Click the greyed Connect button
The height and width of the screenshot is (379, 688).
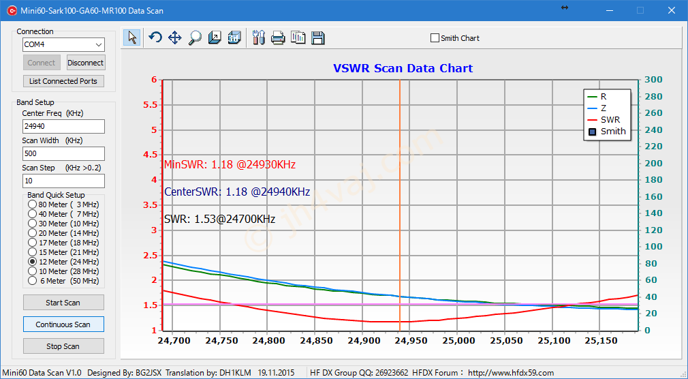[42, 63]
